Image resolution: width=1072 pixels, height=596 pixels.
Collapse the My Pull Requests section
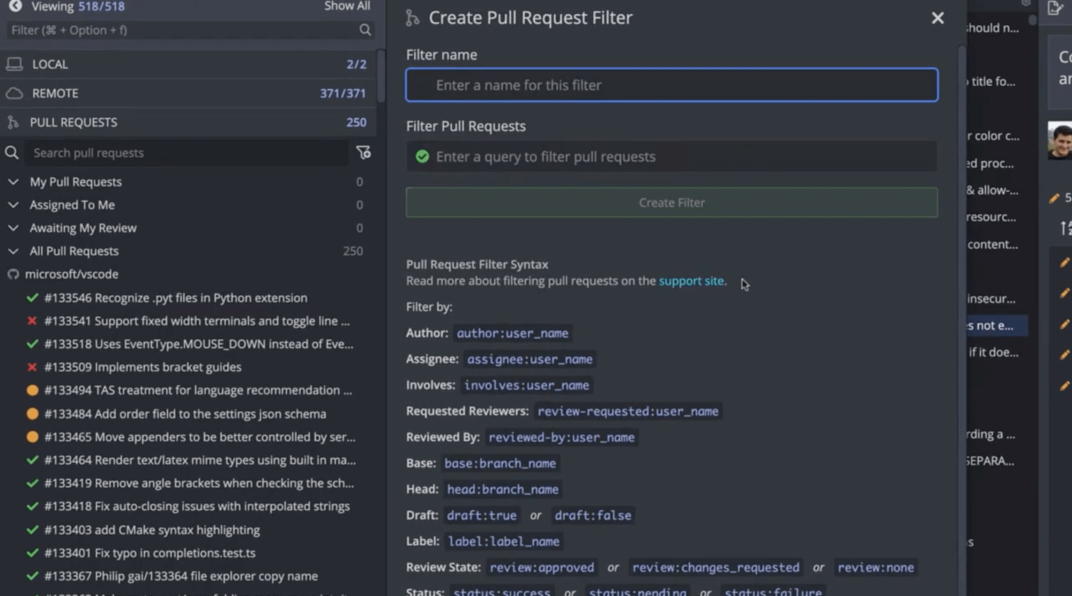[13, 181]
